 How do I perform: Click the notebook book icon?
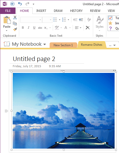click(x=7, y=44)
